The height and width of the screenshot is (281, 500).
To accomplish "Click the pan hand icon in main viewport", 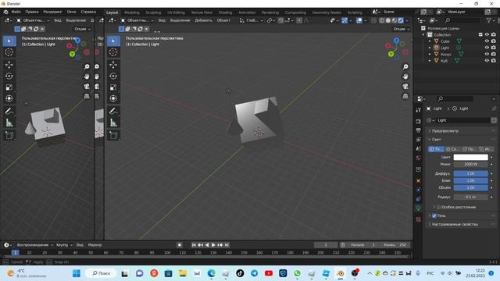I will [405, 76].
